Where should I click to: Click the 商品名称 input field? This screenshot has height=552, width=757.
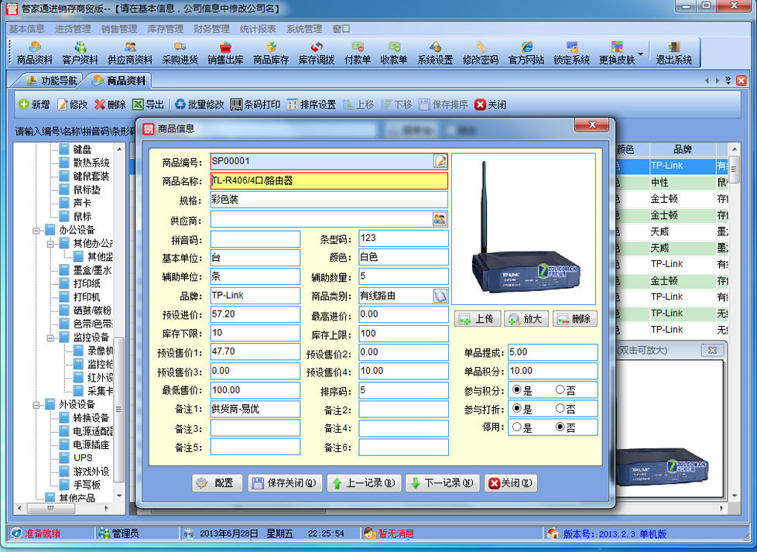click(x=328, y=181)
